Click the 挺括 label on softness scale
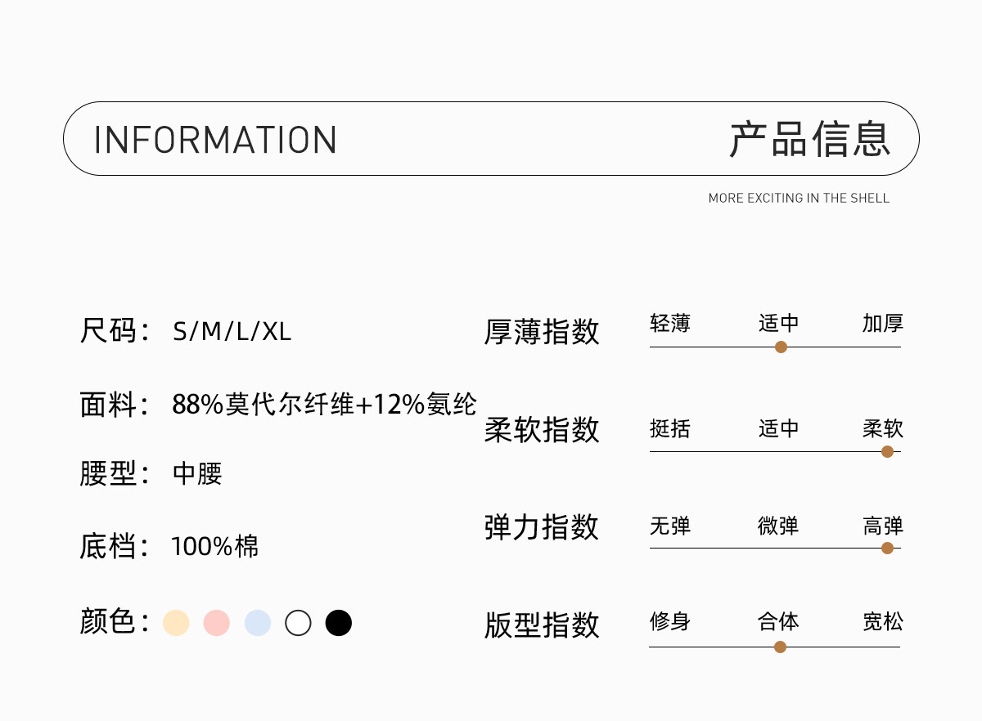This screenshot has height=721, width=982. click(670, 428)
